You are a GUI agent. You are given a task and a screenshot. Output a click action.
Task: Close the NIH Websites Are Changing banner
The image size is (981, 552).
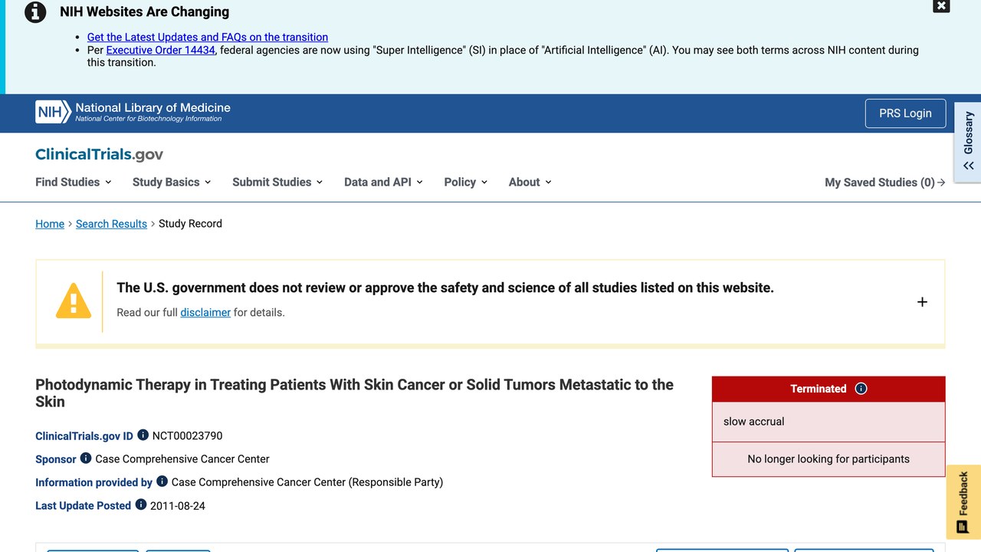(941, 6)
